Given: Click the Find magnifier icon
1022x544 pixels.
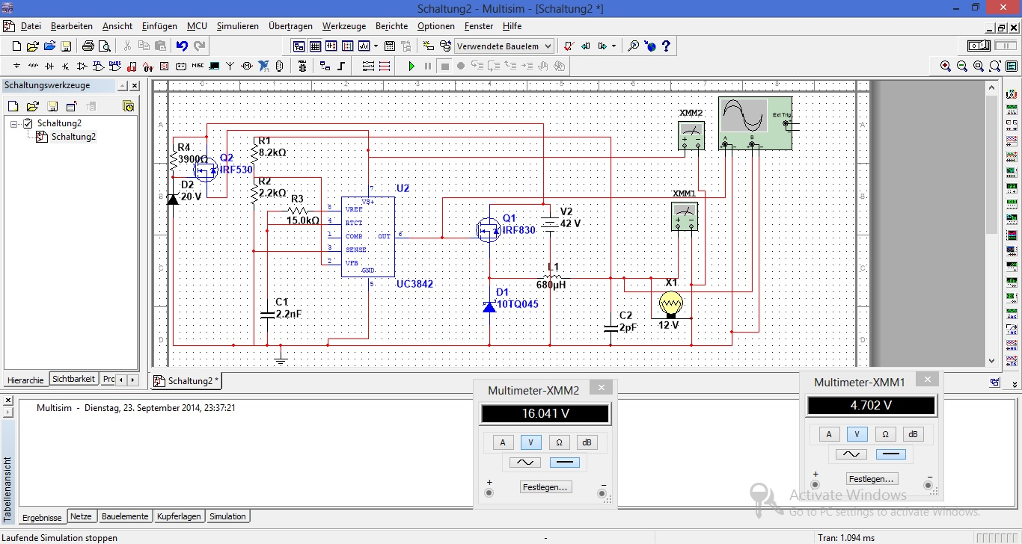Looking at the screenshot, I should pos(633,46).
